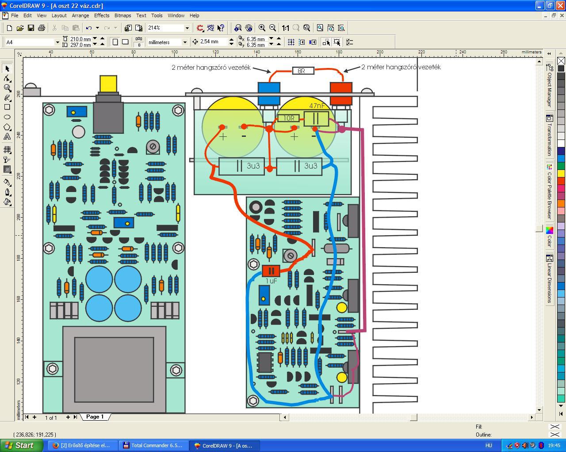
Task: Save the drawing with the disk icon
Action: [31, 28]
